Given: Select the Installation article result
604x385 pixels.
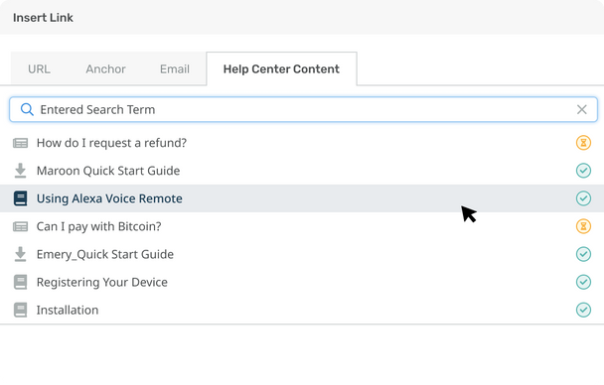Looking at the screenshot, I should point(302,310).
